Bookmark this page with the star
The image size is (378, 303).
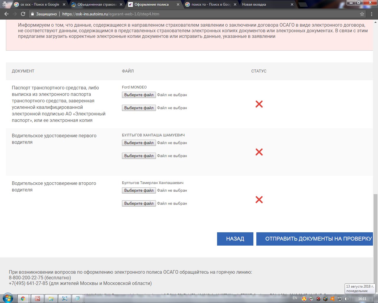click(x=362, y=14)
